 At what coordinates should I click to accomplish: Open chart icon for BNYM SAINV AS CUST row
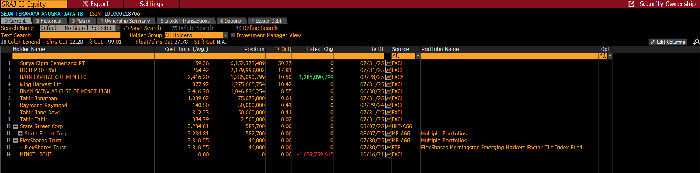pos(388,91)
